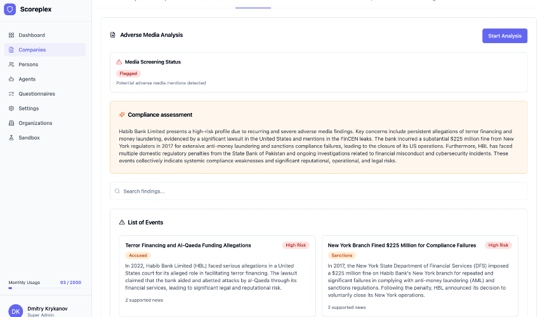This screenshot has width=540, height=317.
Task: Open the Organizations menu item
Action: [x=36, y=123]
